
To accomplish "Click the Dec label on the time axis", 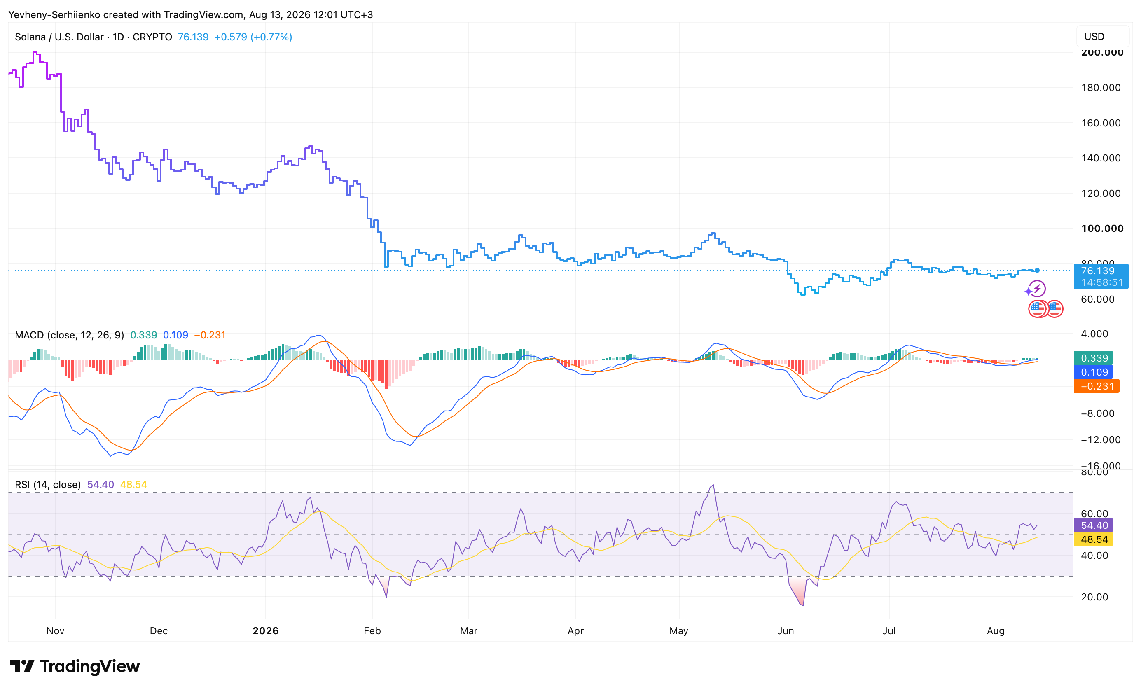I will tap(159, 631).
